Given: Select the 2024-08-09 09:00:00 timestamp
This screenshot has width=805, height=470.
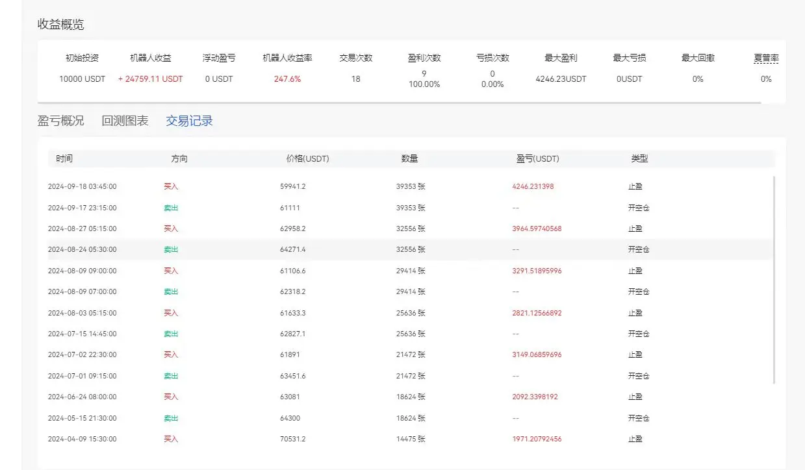Looking at the screenshot, I should pos(83,271).
